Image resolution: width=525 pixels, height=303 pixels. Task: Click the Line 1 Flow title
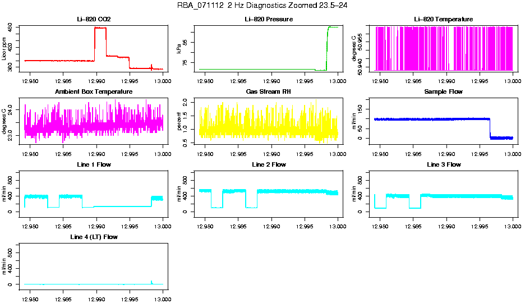94,164
